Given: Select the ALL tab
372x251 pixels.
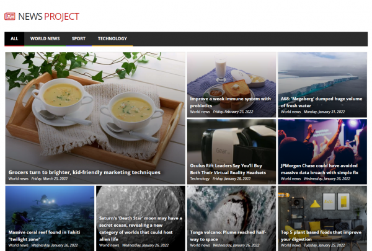Looking at the screenshot, I should 14,38.
